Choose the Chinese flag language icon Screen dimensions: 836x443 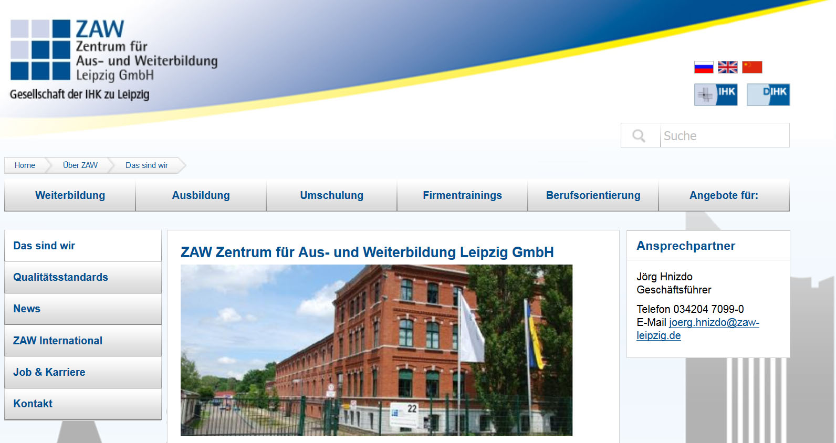tap(752, 67)
